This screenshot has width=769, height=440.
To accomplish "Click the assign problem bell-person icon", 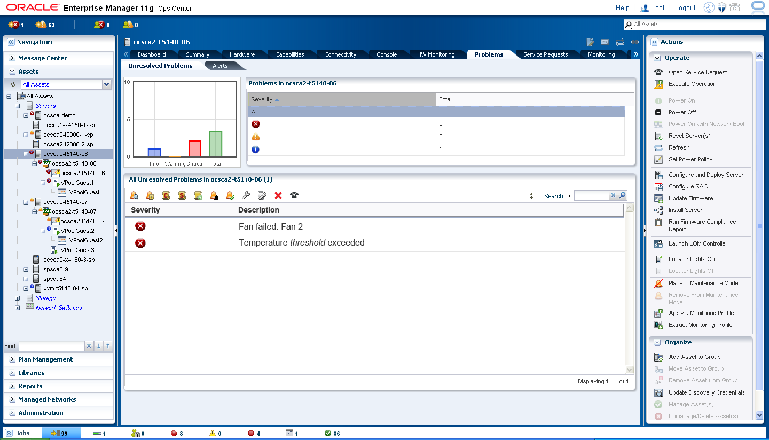I will tap(214, 195).
